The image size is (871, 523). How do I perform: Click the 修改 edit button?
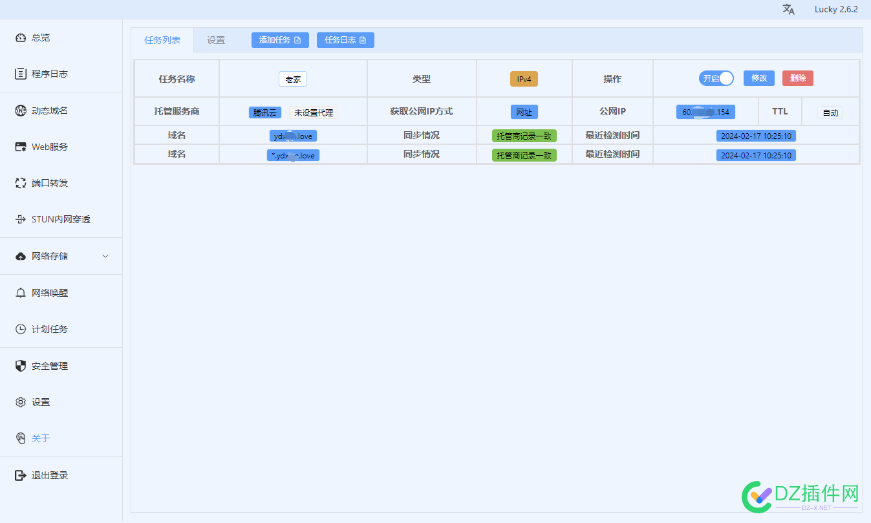pos(759,78)
